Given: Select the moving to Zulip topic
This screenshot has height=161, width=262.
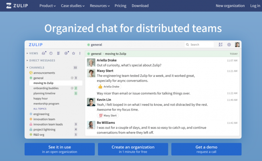Looking at the screenshot, I should [56, 83].
